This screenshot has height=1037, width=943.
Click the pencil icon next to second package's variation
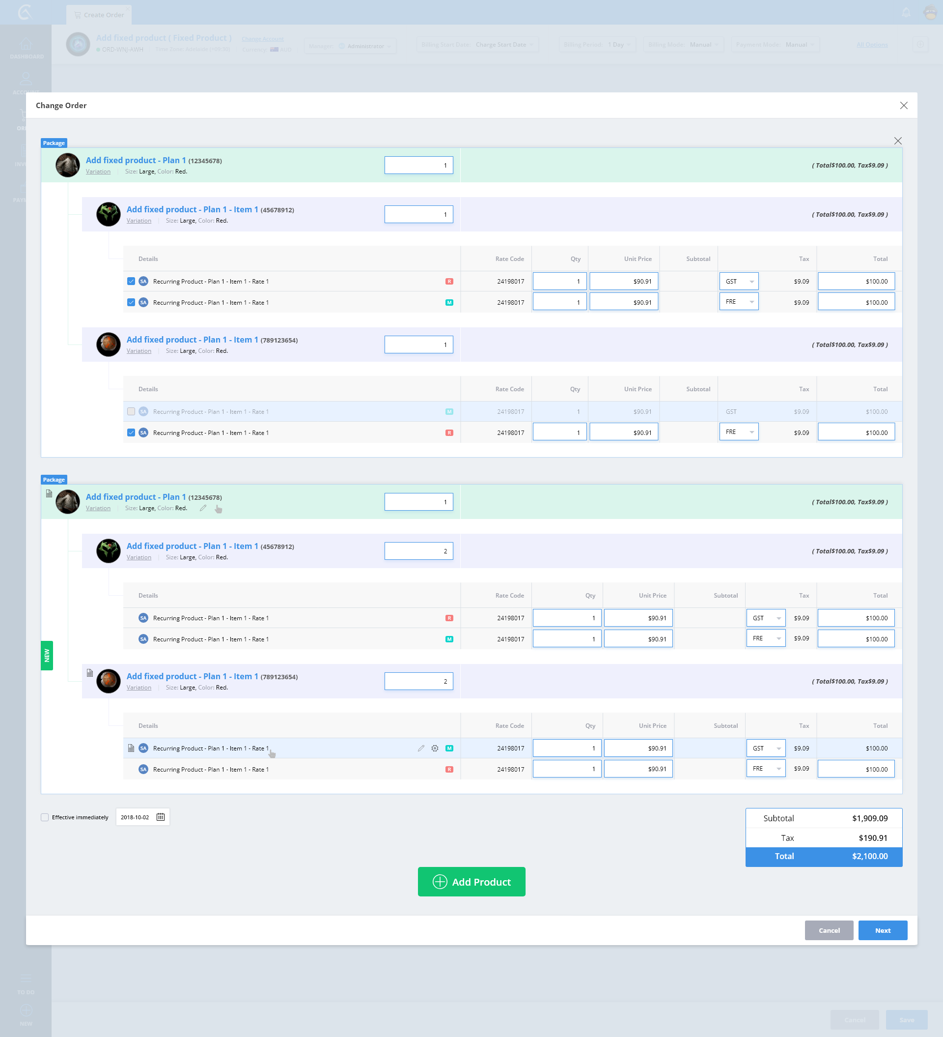pyautogui.click(x=203, y=508)
